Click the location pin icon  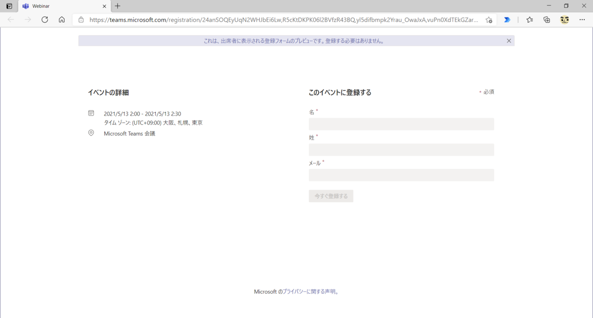[91, 133]
